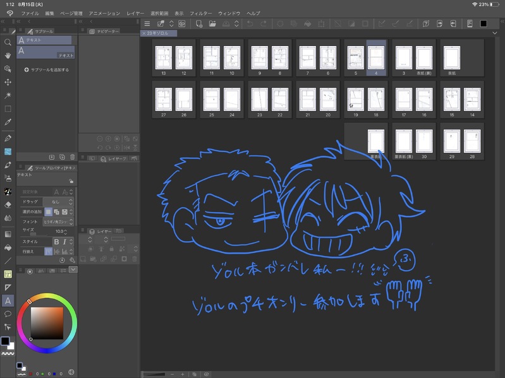Select the Frame border tool
The height and width of the screenshot is (378, 505).
tap(8, 274)
